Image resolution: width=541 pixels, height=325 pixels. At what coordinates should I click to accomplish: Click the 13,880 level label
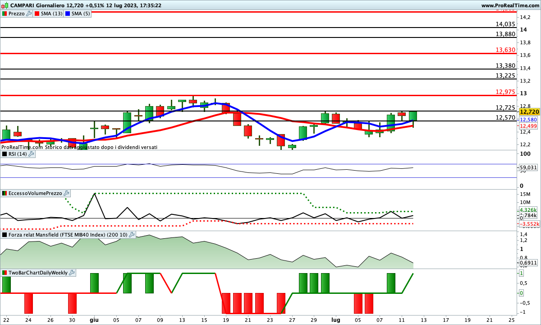(x=505, y=34)
